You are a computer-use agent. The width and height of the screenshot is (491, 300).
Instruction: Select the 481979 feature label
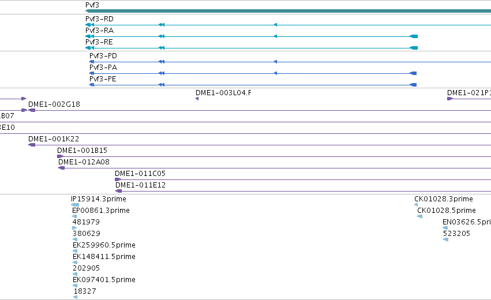point(86,222)
